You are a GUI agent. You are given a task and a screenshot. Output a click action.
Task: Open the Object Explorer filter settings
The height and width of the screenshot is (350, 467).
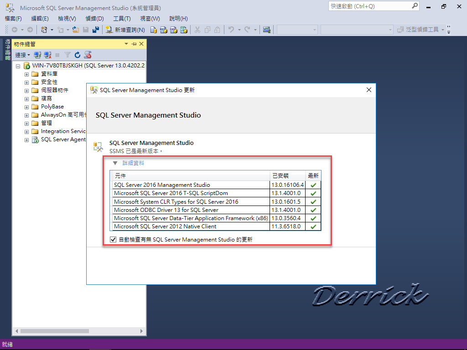click(x=67, y=55)
